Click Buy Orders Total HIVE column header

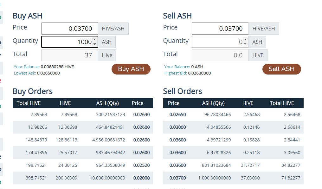pos(29,103)
